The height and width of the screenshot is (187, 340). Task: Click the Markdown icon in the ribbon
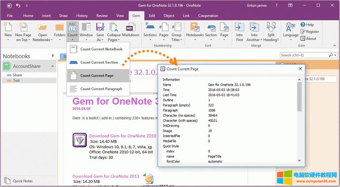(130, 30)
